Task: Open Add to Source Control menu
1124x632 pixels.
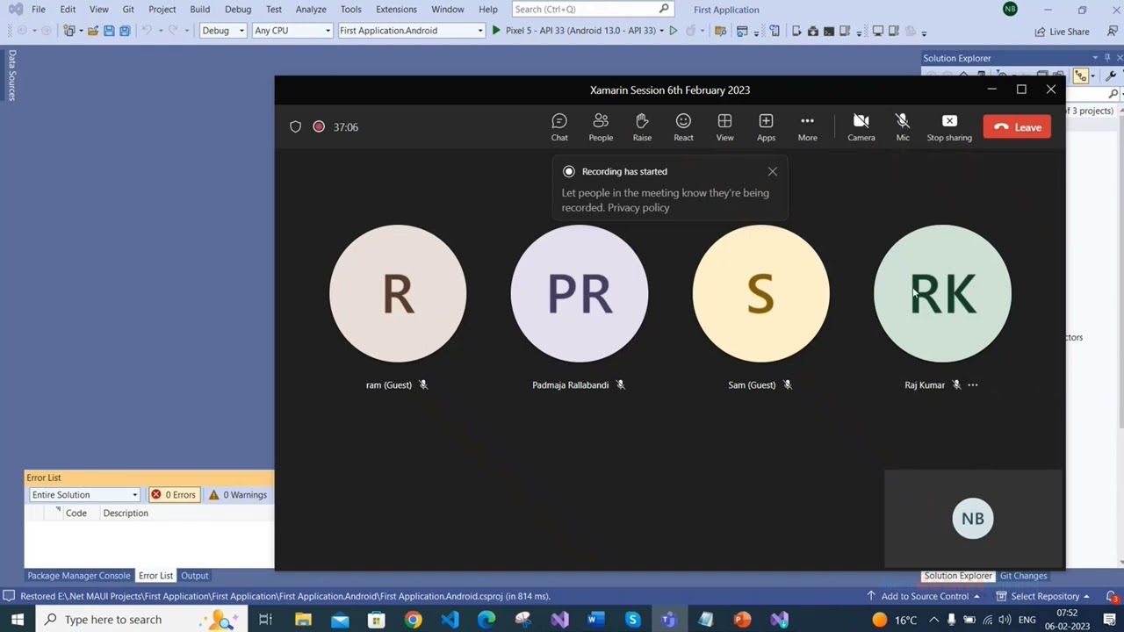Action: coord(923,596)
